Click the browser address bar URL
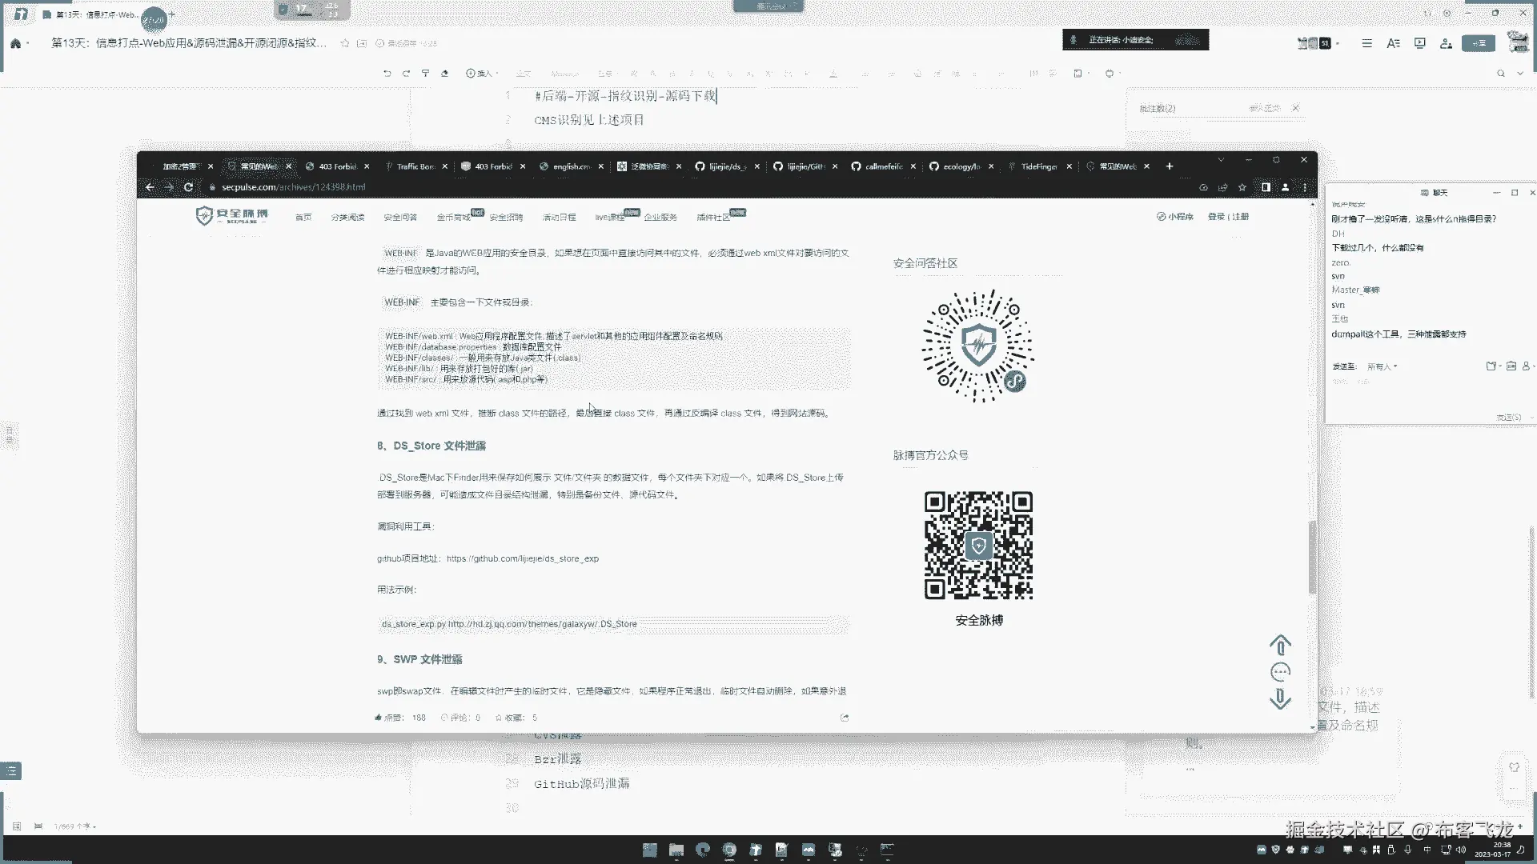 pyautogui.click(x=293, y=187)
